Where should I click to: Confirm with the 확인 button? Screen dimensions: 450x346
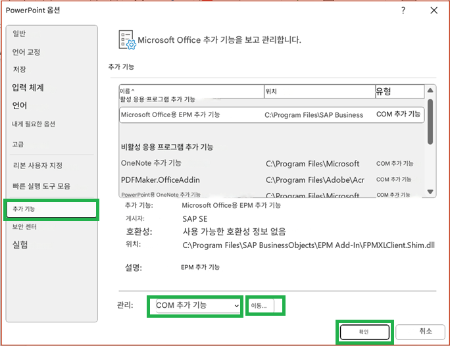click(x=364, y=332)
